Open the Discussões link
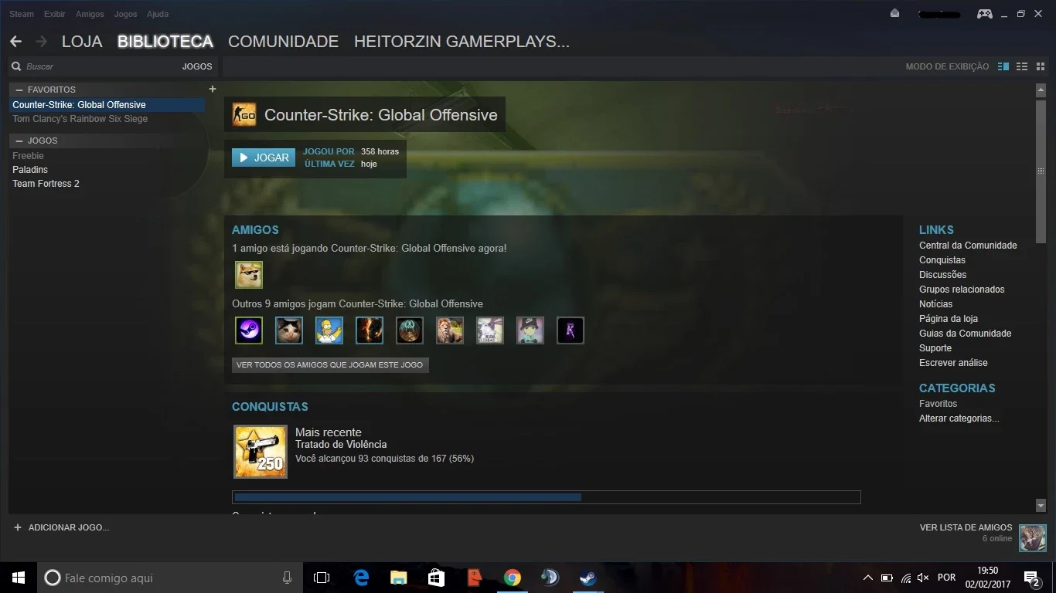Image resolution: width=1056 pixels, height=593 pixels. click(942, 275)
